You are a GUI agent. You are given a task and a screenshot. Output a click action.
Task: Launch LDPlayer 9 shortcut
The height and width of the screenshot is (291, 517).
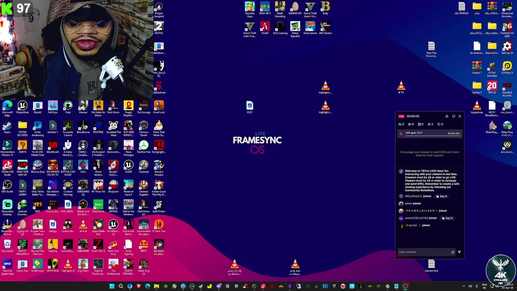pos(507,67)
